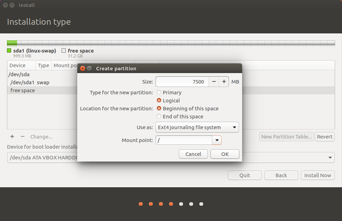Click the 999.3 MB size text

(x=22, y=56)
